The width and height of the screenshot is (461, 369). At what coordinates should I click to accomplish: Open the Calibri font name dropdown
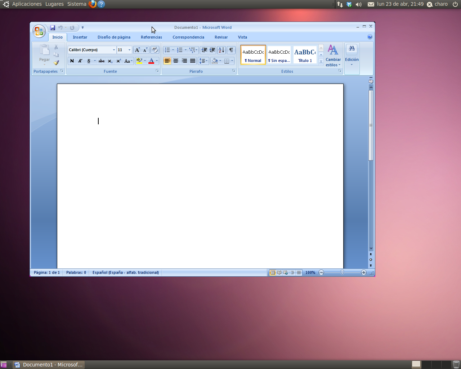pos(114,50)
